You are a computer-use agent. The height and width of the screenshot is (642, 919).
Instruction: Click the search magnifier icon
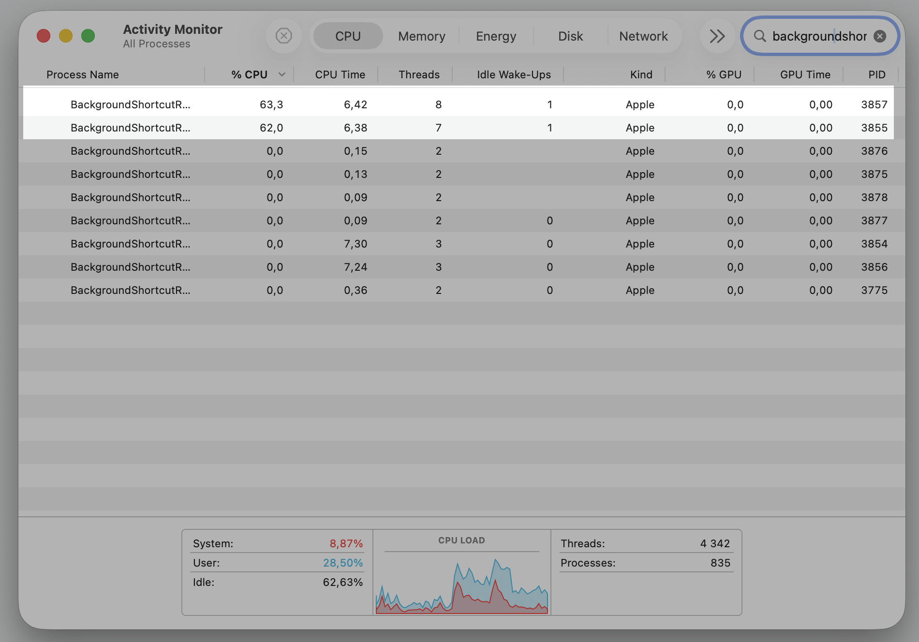[760, 36]
